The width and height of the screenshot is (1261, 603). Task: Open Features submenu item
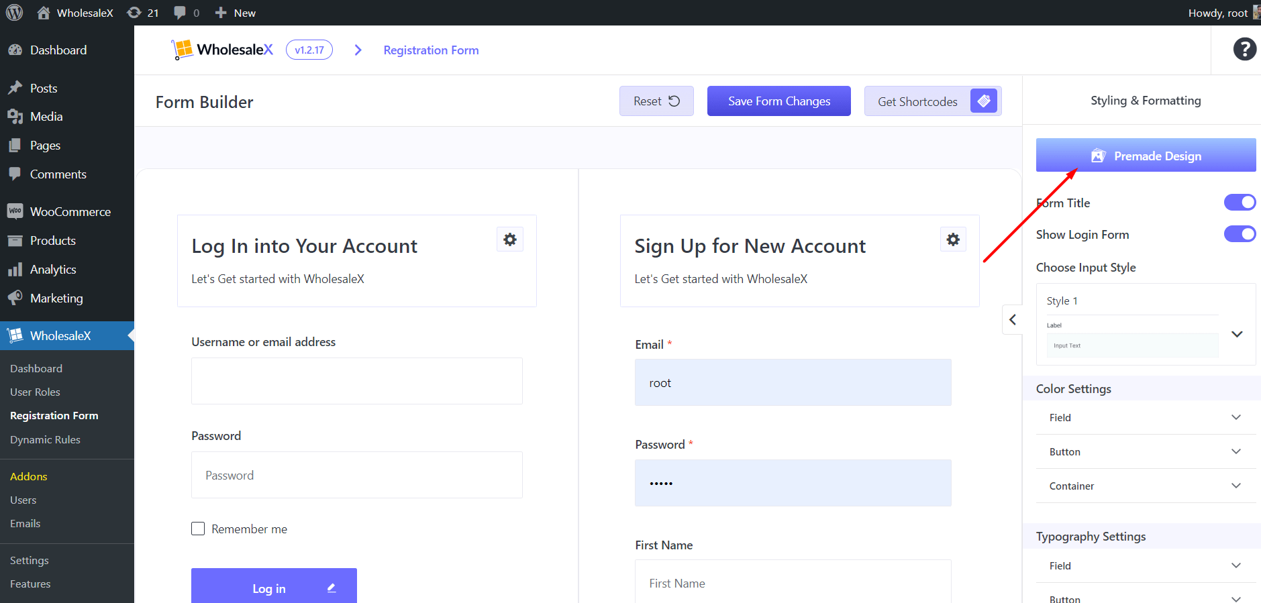30,584
